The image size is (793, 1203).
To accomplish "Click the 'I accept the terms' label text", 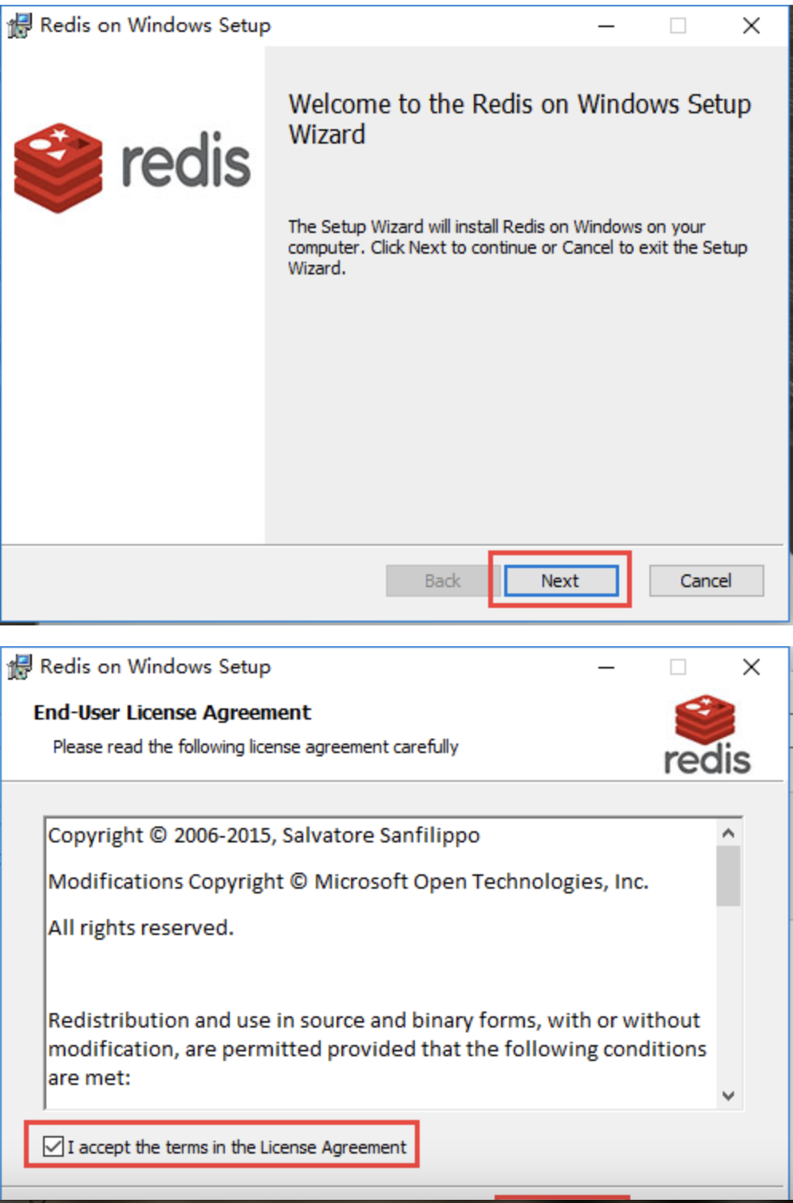I will pyautogui.click(x=237, y=1147).
